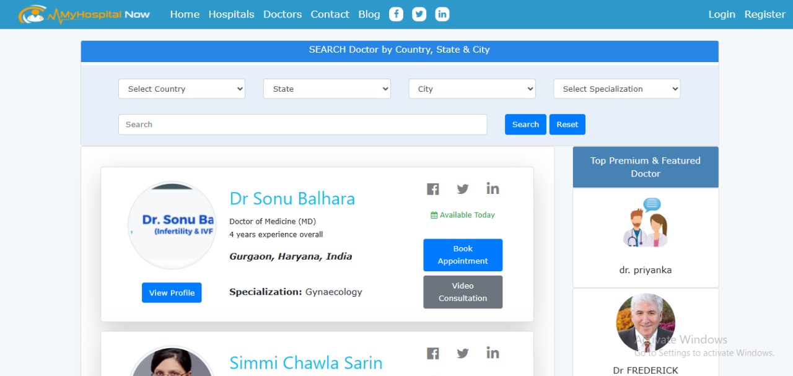793x376 pixels.
Task: Open Dr Sonu Balhara's Facebook icon
Action: point(433,189)
